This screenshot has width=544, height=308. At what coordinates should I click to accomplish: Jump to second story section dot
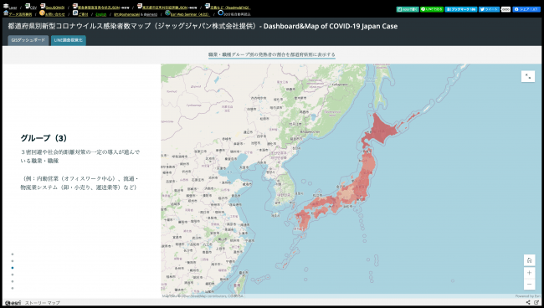pos(13,261)
